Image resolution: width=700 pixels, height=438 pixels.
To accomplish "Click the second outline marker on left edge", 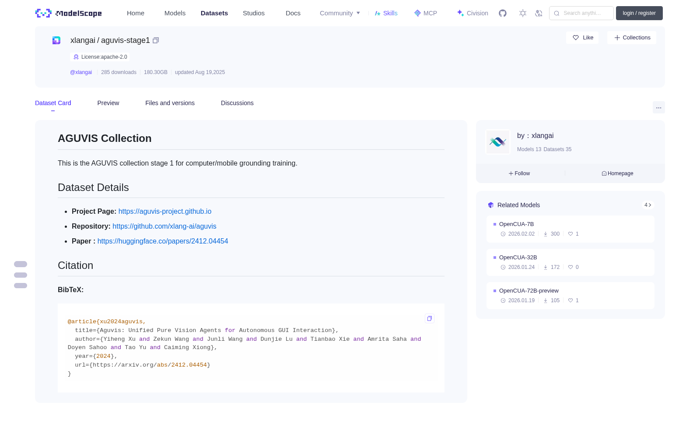I will (x=21, y=275).
